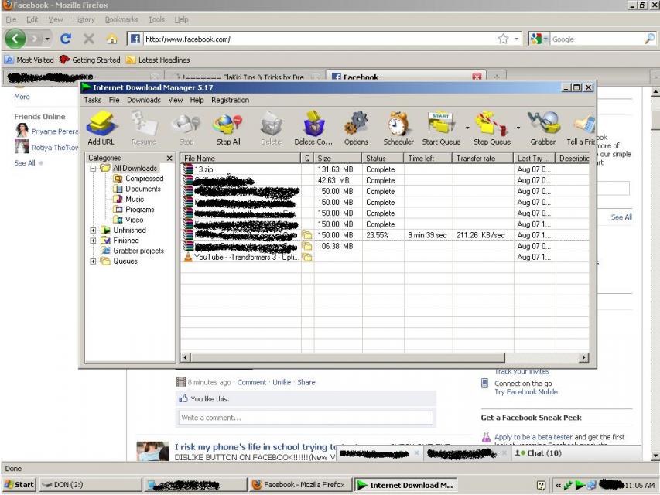
Task: Click the horizontal scrollbar of download list
Action: pyautogui.click(x=385, y=357)
